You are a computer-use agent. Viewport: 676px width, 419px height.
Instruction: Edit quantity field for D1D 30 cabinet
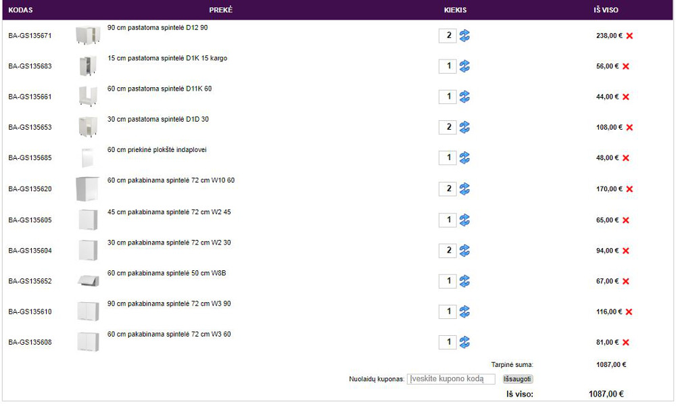pos(448,127)
